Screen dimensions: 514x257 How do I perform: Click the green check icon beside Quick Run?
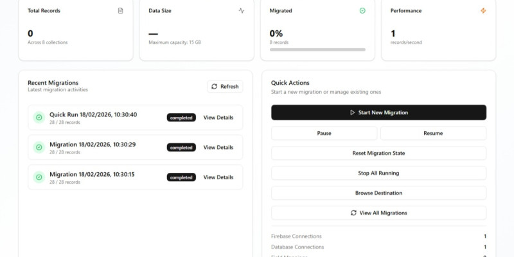click(x=39, y=118)
